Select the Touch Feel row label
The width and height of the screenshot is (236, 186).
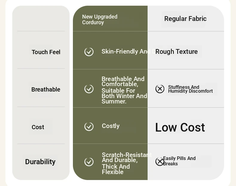pos(46,52)
